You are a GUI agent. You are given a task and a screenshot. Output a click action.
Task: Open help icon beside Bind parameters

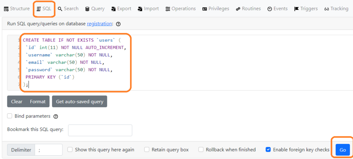click(56, 116)
